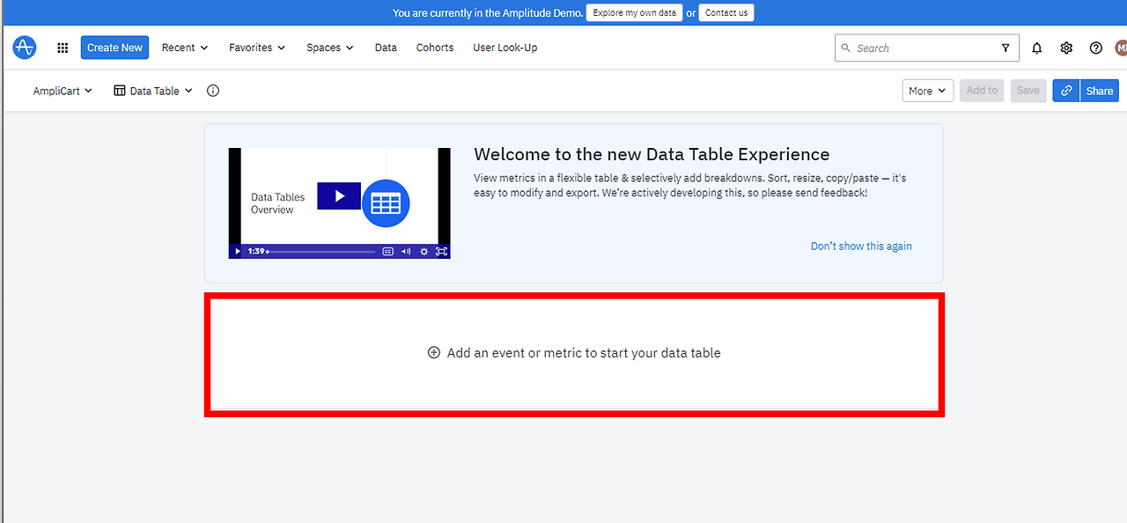Image resolution: width=1127 pixels, height=523 pixels.
Task: Click the Add to button
Action: pyautogui.click(x=982, y=91)
